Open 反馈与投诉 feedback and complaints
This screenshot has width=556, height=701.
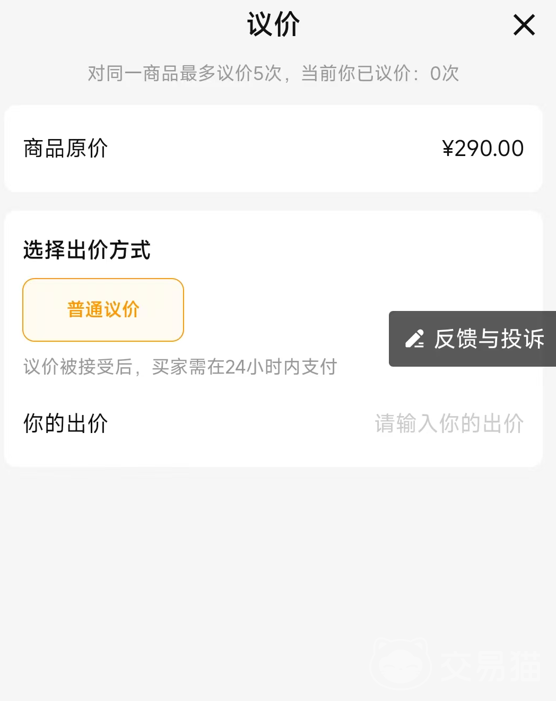(472, 339)
